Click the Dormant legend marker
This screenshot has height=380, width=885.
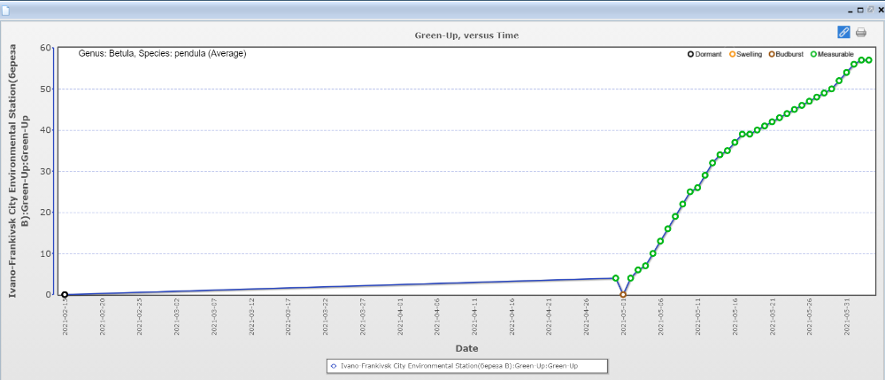coord(691,55)
